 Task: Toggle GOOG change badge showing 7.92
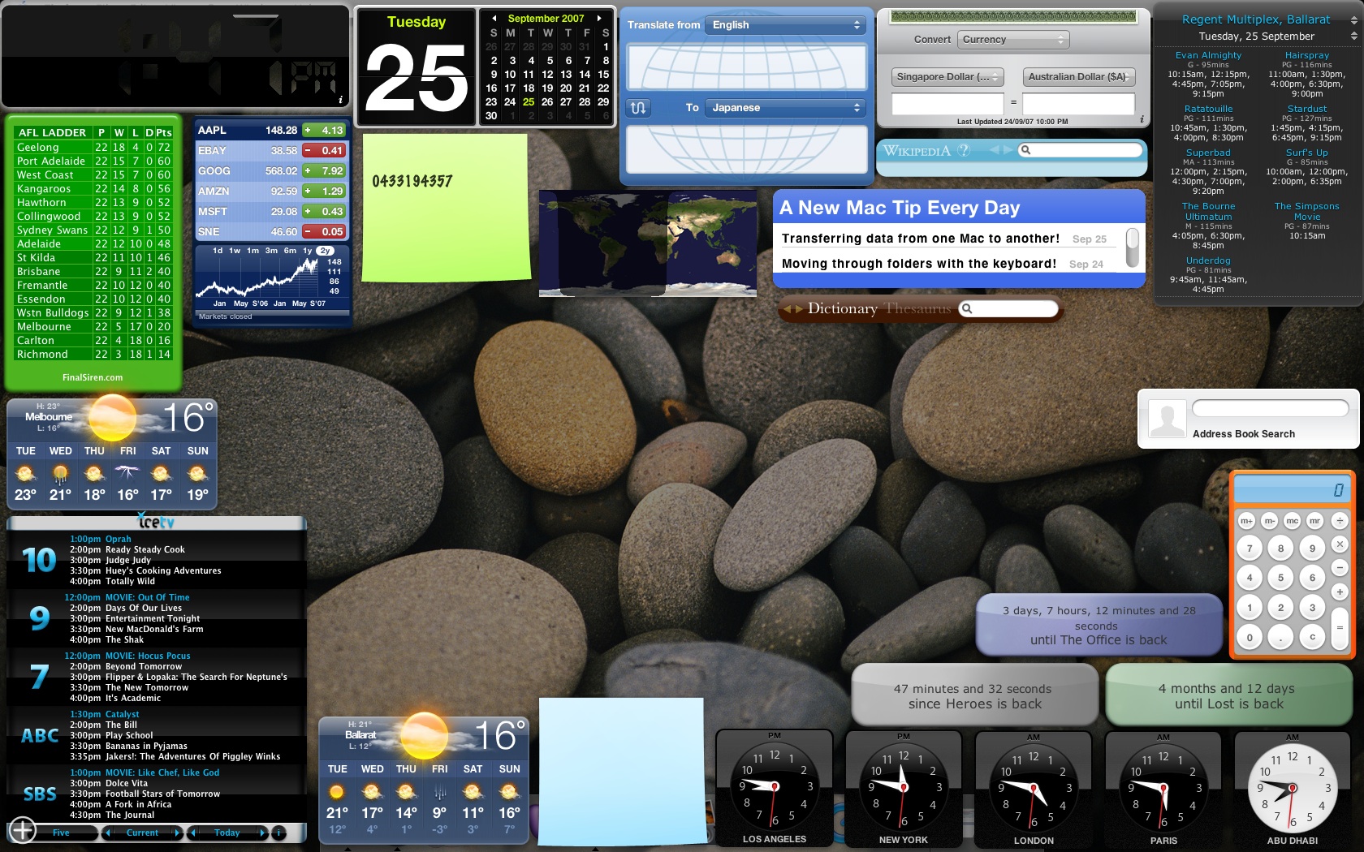324,170
